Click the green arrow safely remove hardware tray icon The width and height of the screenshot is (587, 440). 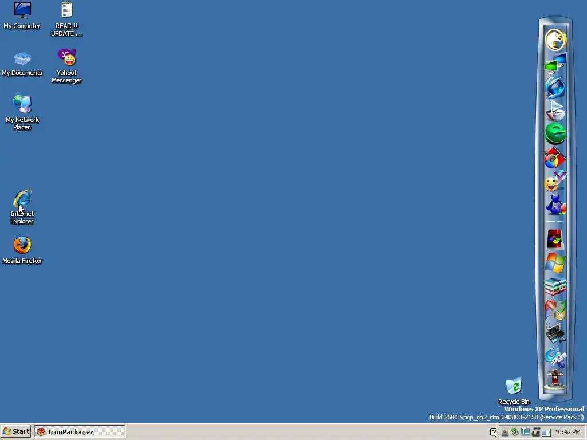coord(515,432)
